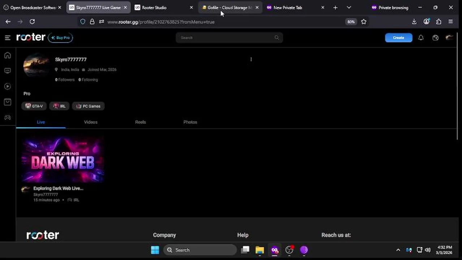
Task: Open the Windows Start menu
Action: click(155, 250)
